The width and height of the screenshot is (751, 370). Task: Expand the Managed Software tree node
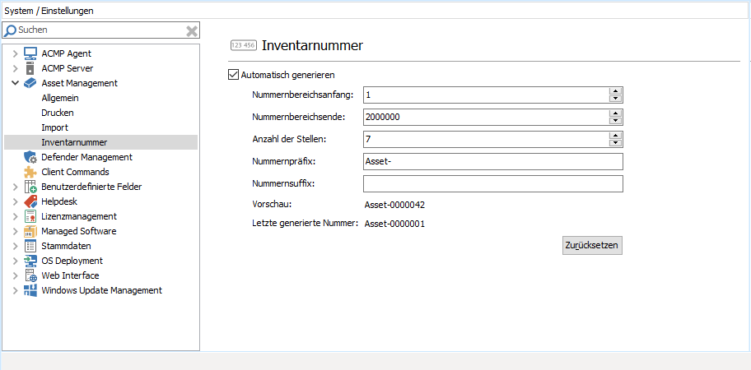coord(16,231)
